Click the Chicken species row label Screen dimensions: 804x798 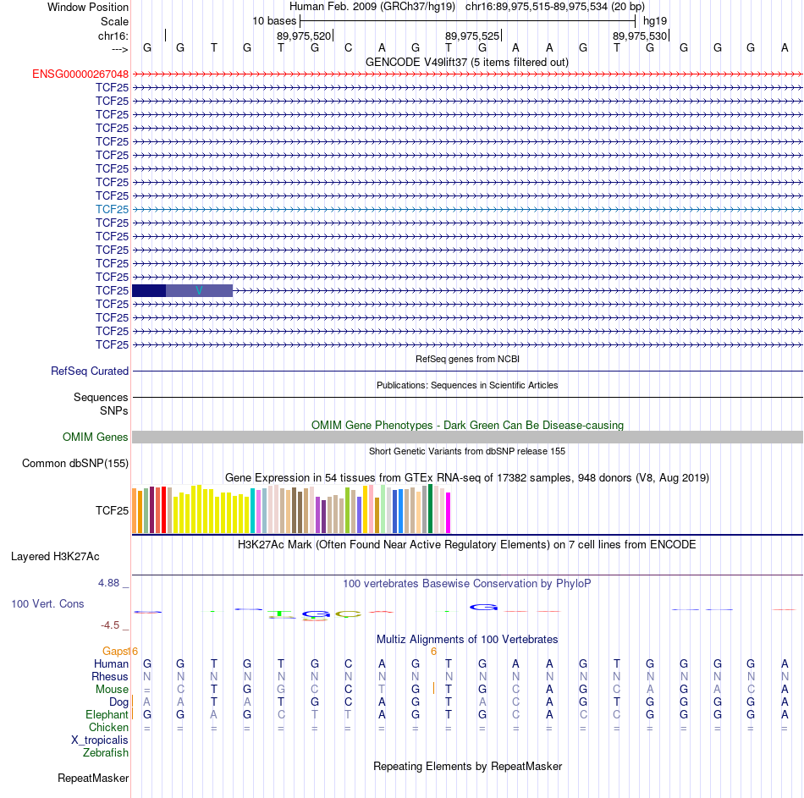click(108, 727)
